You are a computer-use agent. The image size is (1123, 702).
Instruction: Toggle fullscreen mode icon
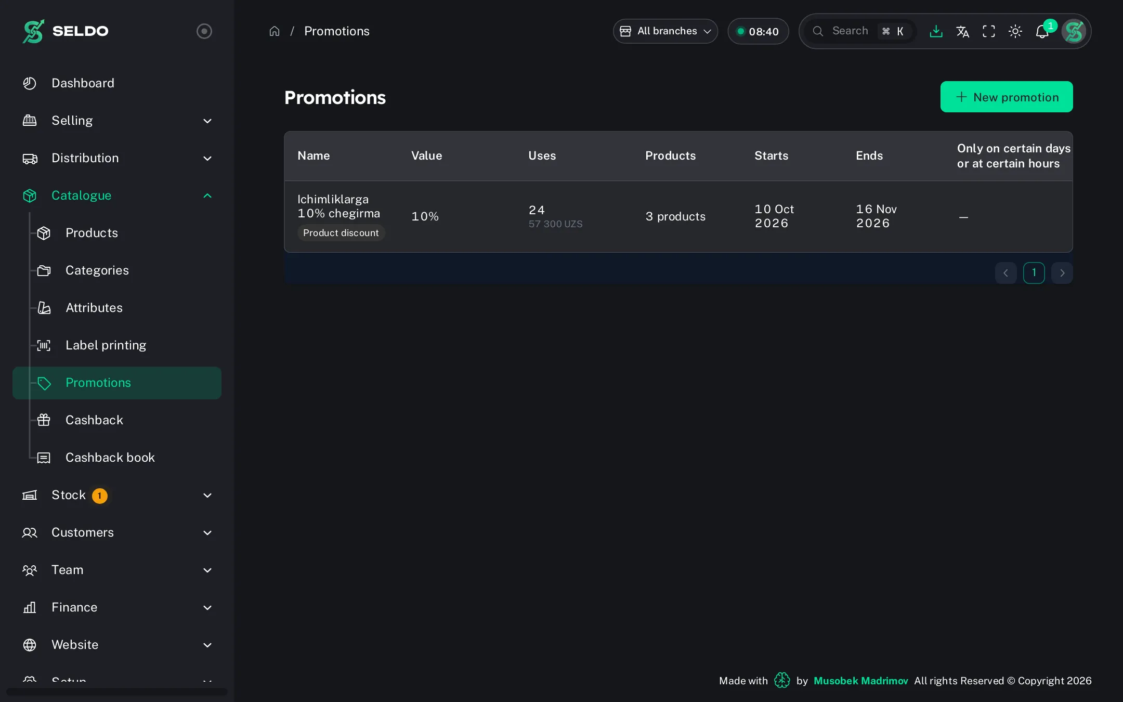tap(989, 31)
